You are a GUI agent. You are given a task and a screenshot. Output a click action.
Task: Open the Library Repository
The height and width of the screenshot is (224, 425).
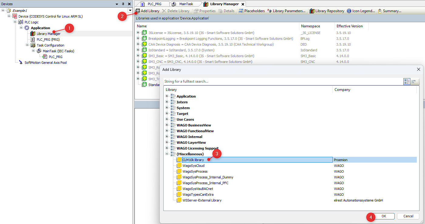coord(327,11)
